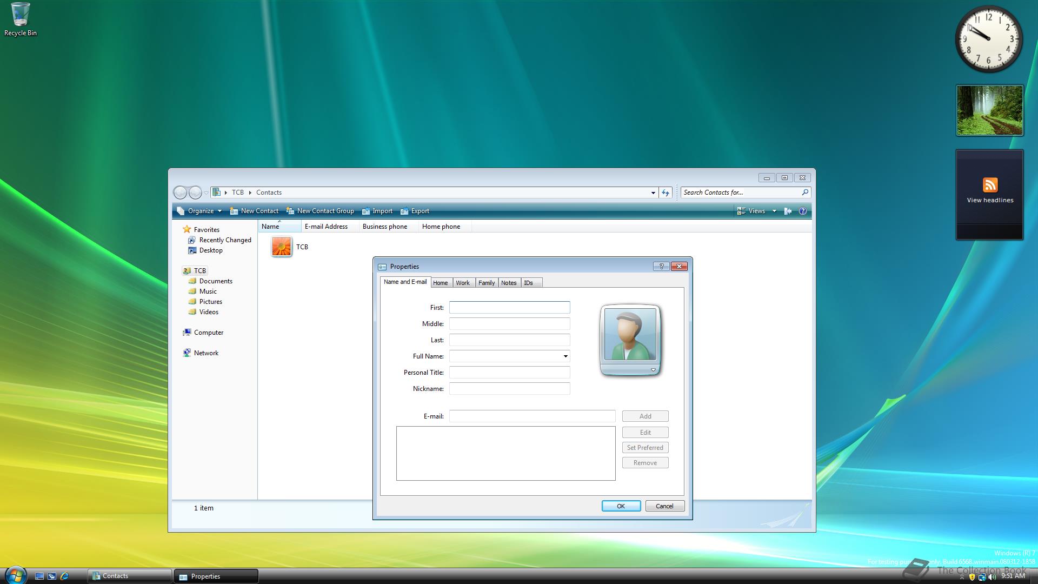Click Import in the toolbar

(377, 211)
